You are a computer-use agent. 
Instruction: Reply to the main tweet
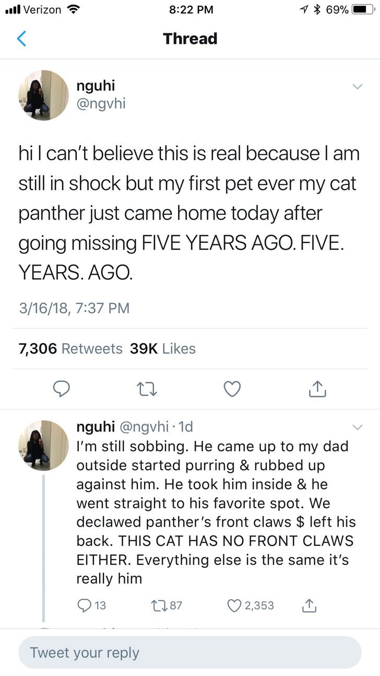point(63,389)
